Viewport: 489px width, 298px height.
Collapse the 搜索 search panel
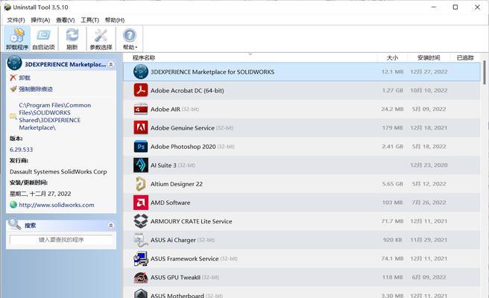(x=111, y=226)
